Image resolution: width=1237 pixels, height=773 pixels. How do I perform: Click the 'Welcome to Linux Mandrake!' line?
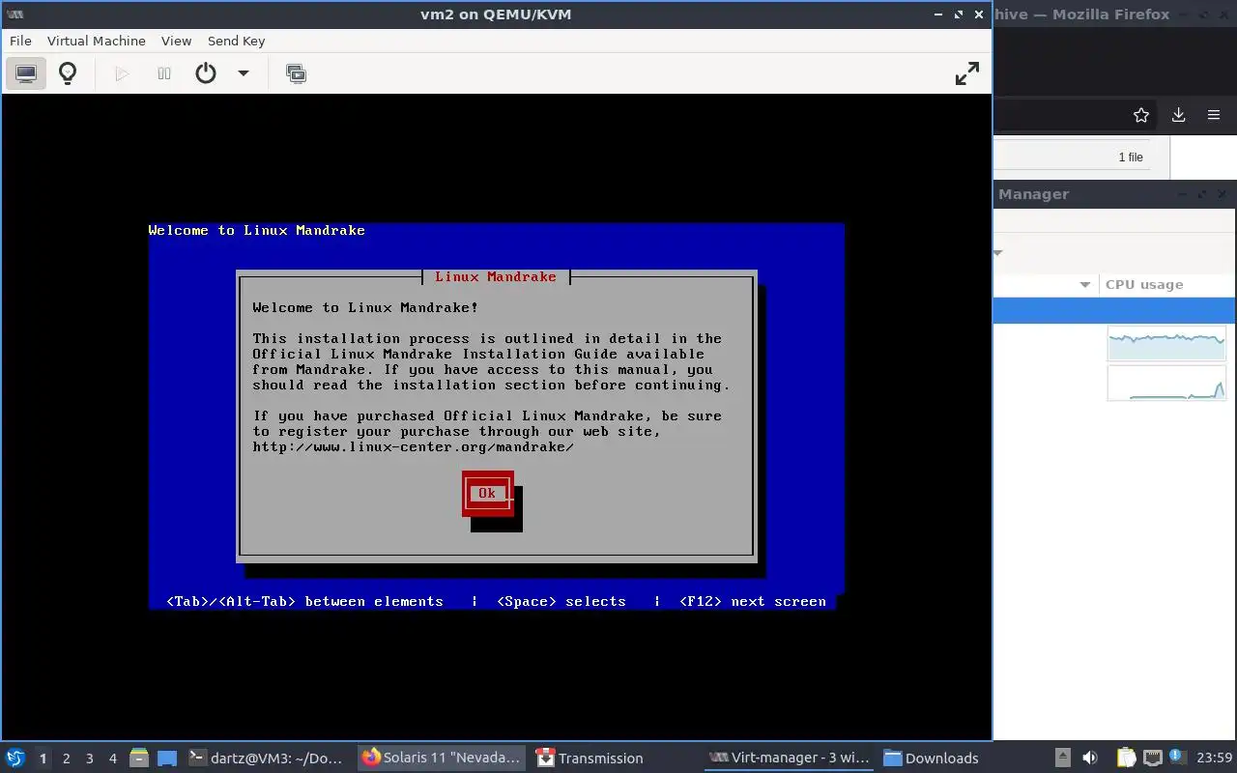click(x=365, y=307)
